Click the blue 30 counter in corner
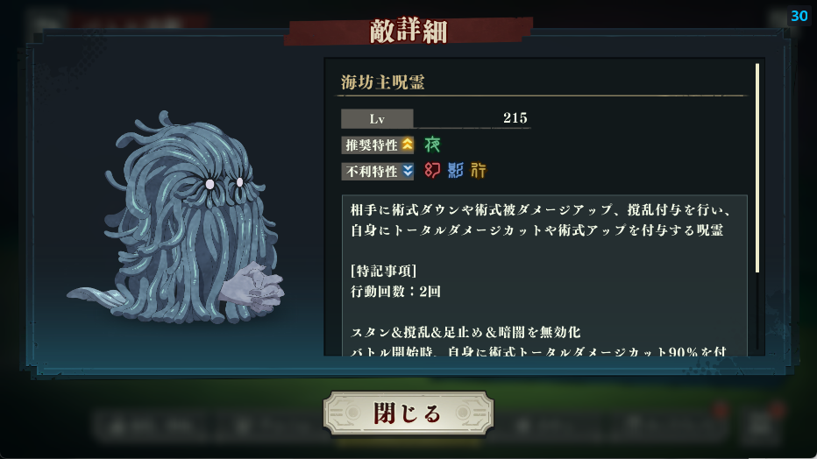 coord(799,16)
